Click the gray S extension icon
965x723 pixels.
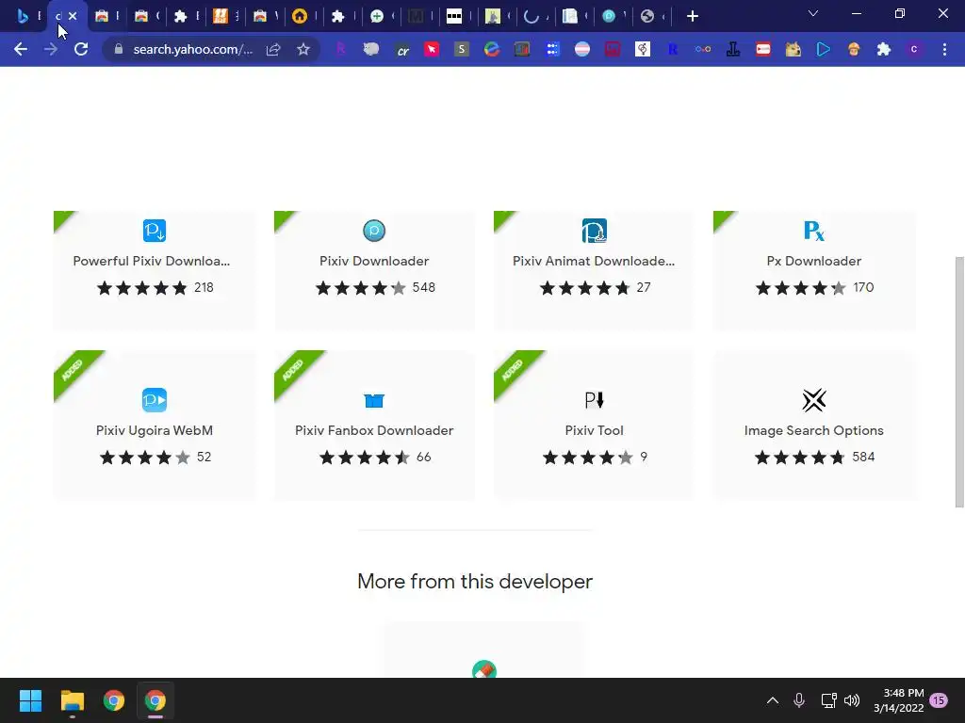click(461, 49)
